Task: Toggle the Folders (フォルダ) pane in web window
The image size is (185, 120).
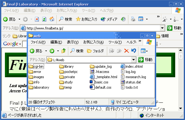Action: click(95, 51)
